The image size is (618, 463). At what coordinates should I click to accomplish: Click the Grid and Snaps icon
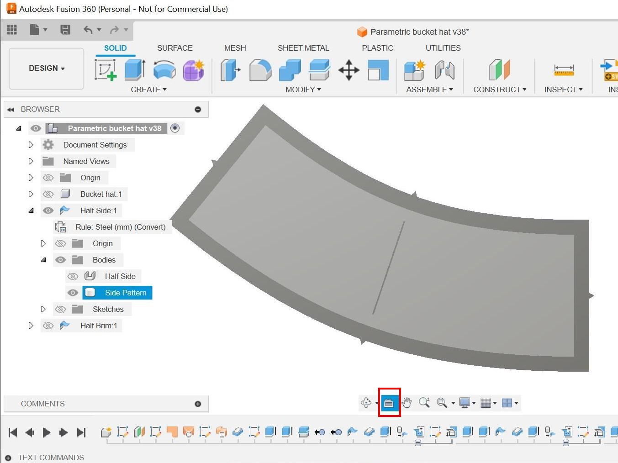pyautogui.click(x=486, y=403)
